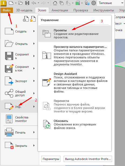Click the Экспорт blue arrow icon

coord(9,81)
